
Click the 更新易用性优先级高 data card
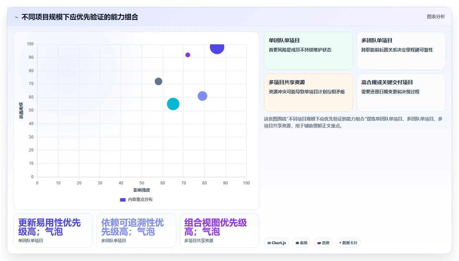tap(53, 230)
